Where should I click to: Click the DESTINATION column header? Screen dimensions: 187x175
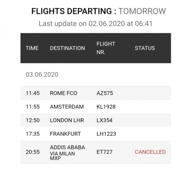67,48
